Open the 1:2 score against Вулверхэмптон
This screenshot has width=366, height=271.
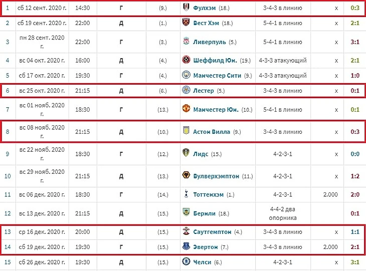354,176
